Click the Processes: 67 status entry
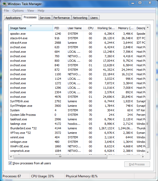The image size is (158, 181). tap(12, 176)
